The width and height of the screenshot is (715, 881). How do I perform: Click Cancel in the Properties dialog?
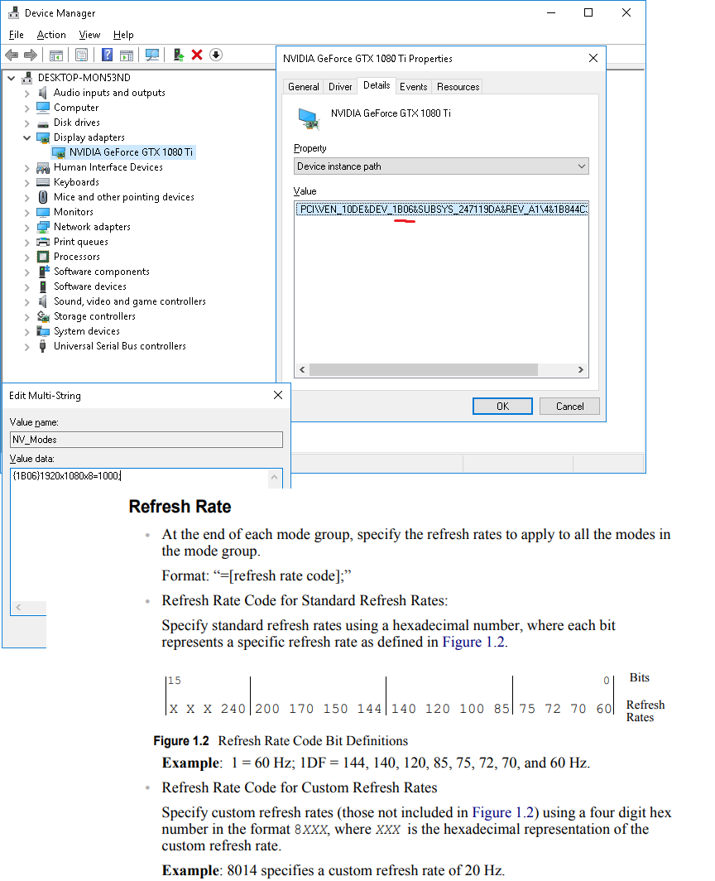[x=569, y=407]
